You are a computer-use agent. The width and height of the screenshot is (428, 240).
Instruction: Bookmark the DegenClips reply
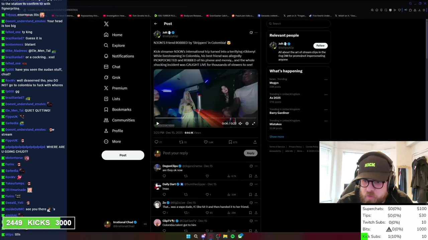[x=250, y=176]
